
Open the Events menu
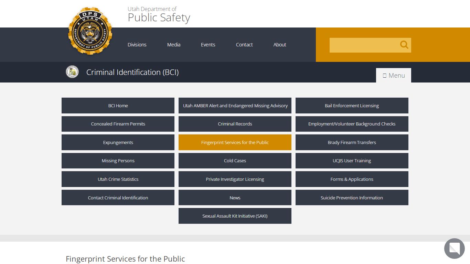(x=208, y=45)
